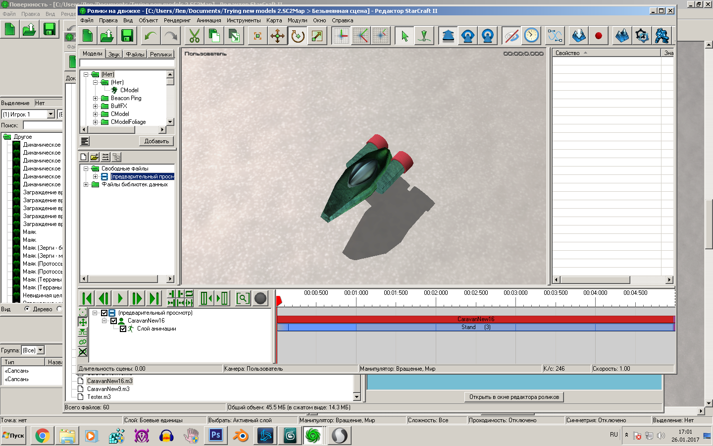Uncheck the Слой анимации checkbox

coord(123,329)
